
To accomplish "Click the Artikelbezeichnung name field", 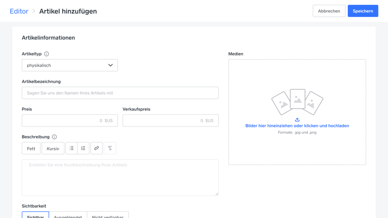I will click(x=120, y=93).
